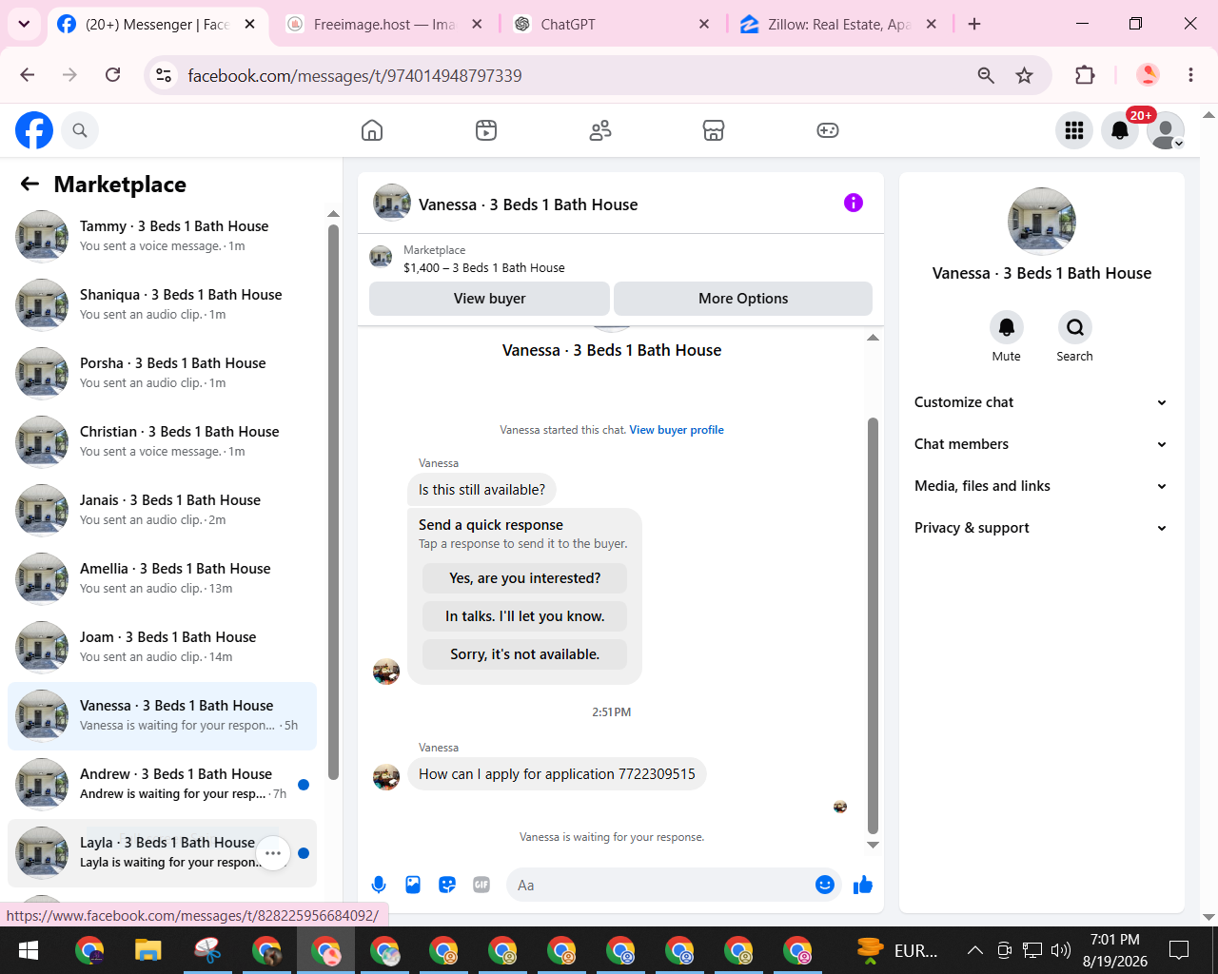Open the Windows Start menu

pyautogui.click(x=29, y=950)
